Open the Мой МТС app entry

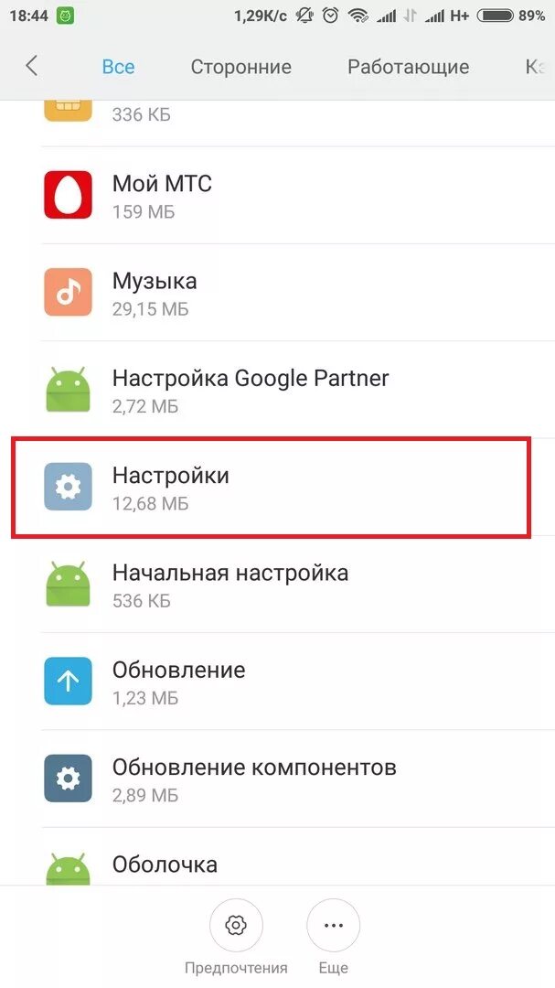point(277,196)
